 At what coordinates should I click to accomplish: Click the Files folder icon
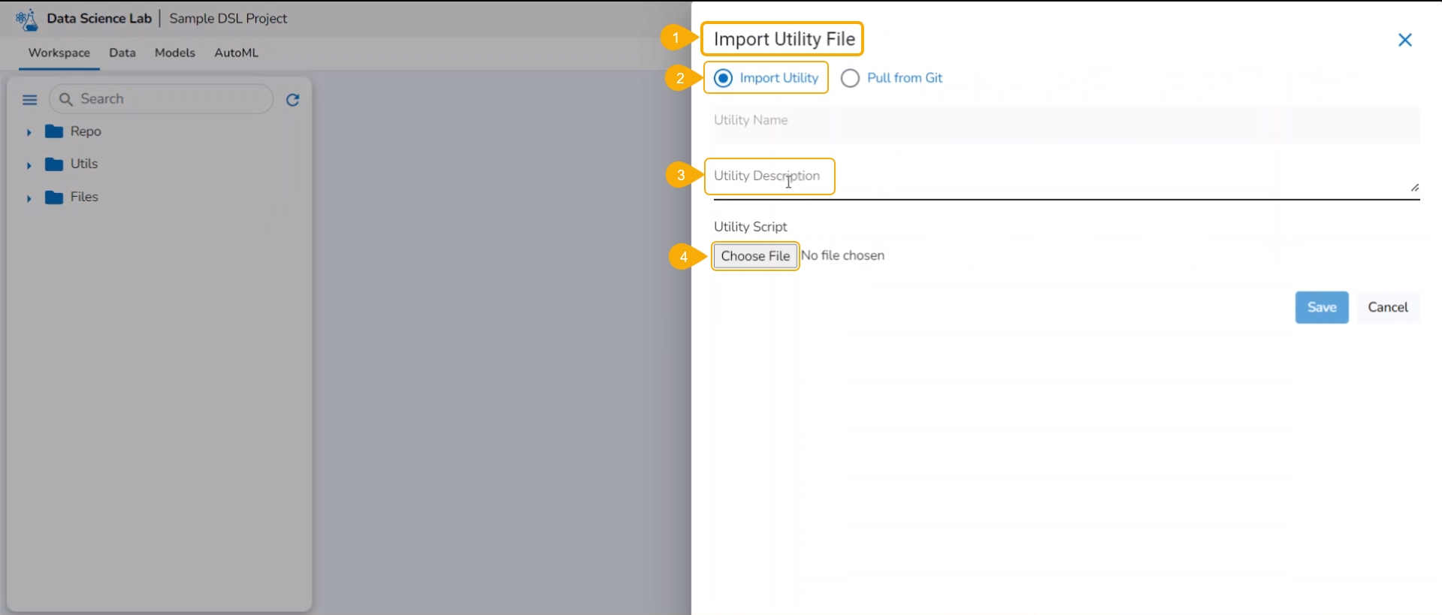tap(54, 197)
